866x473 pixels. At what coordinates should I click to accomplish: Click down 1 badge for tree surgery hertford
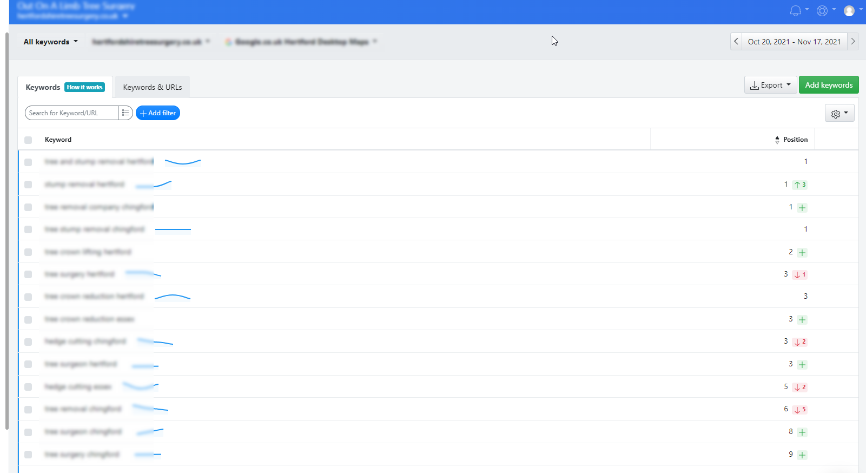(x=800, y=274)
